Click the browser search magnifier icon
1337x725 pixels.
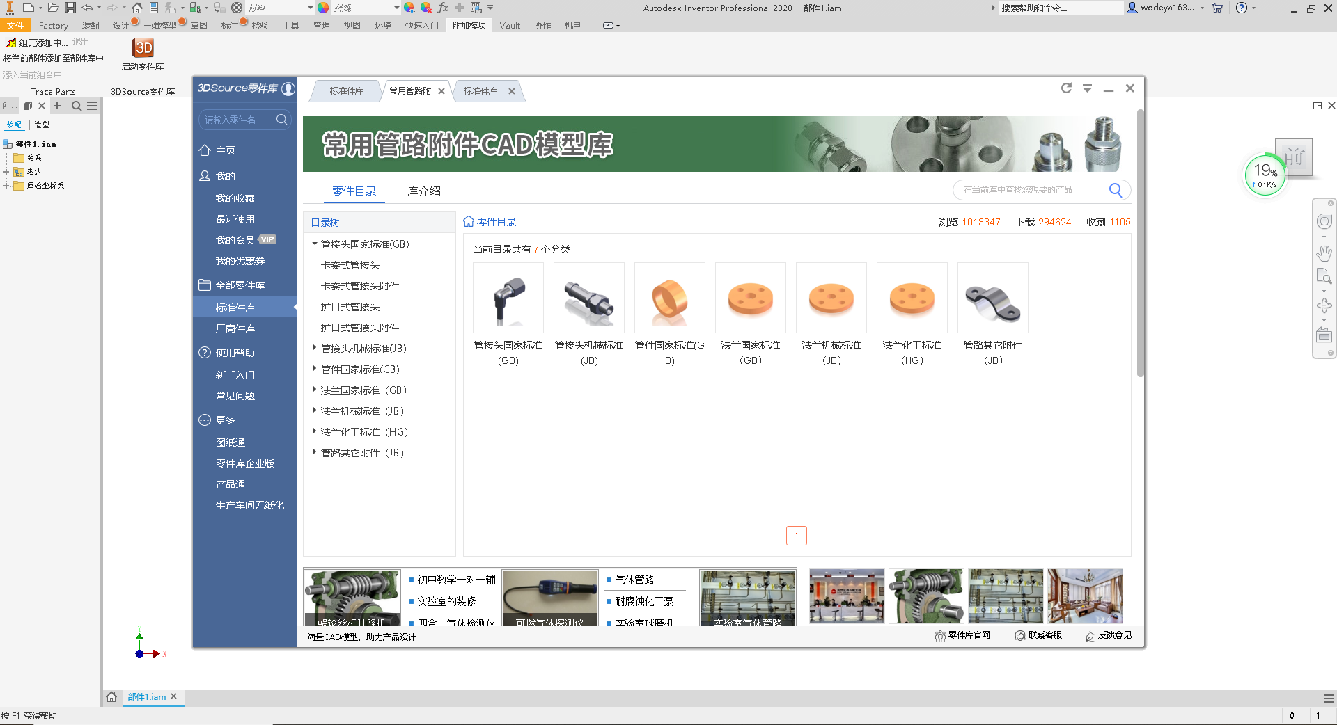point(77,106)
